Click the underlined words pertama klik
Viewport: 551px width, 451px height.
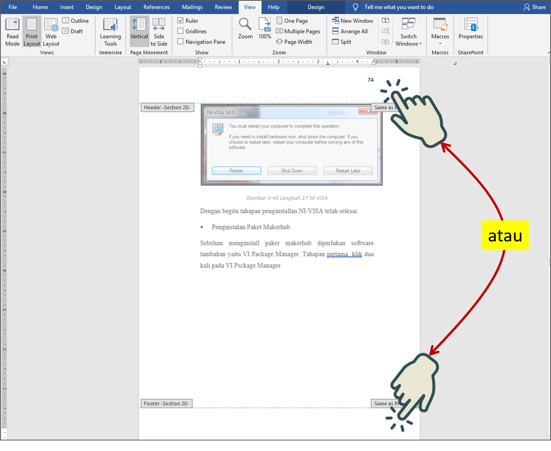(x=344, y=254)
